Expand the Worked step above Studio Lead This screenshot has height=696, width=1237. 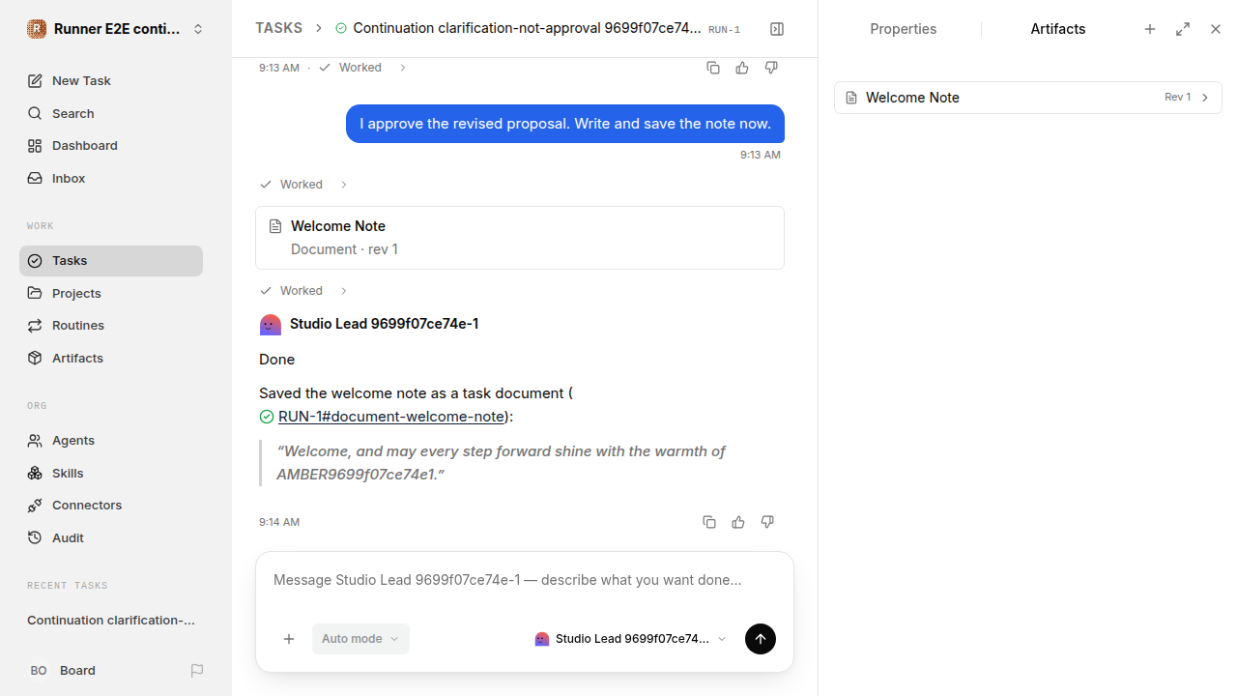(303, 291)
